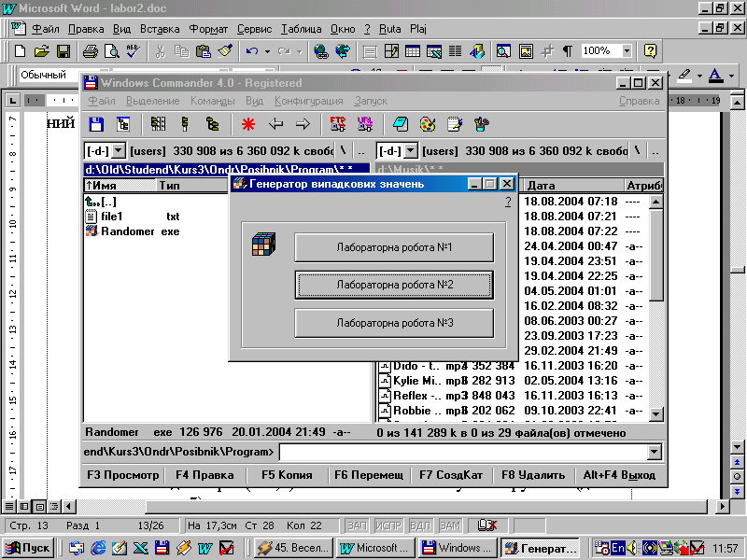The image size is (747, 560).
Task: Insert Table icon in Word toolbar
Action: [412, 50]
